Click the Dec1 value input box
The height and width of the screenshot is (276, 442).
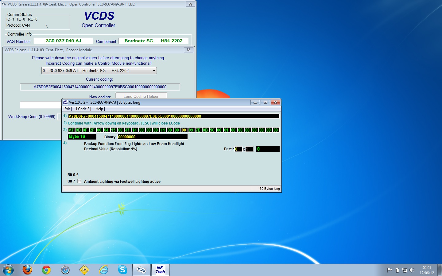pyautogui.click(x=238, y=149)
